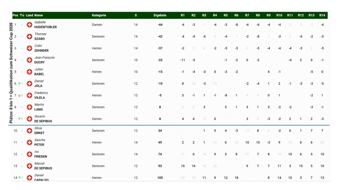Image resolution: width=340 pixels, height=190 pixels.
Task: Click Swiss flag beside Ivo Frieden
Action: pyautogui.click(x=29, y=154)
